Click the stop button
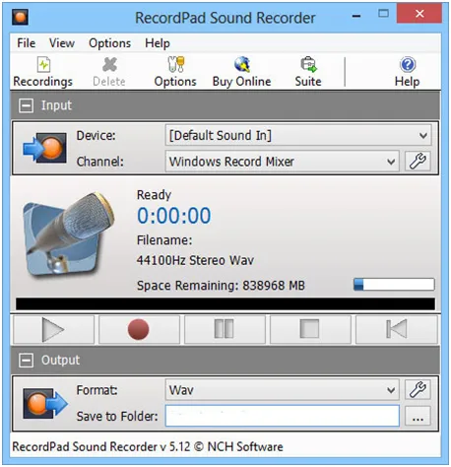Screen dimensions: 451x467 point(310,329)
